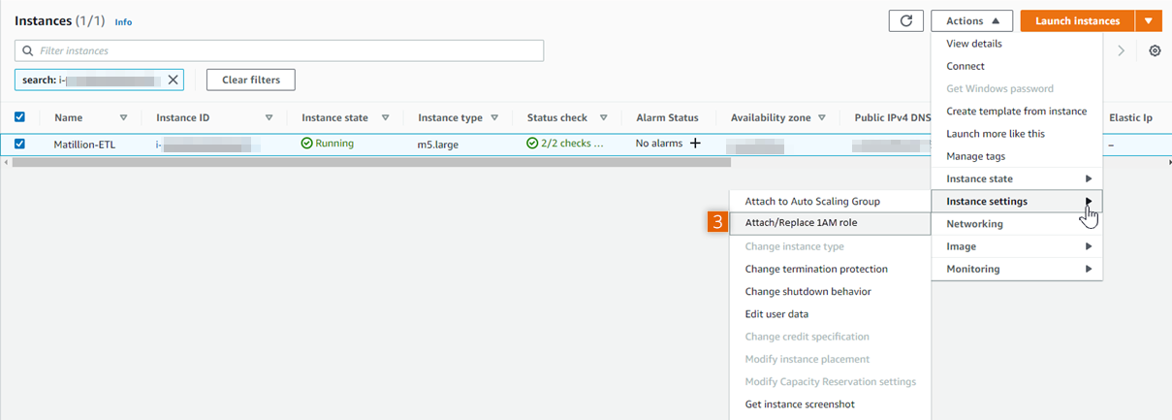This screenshot has height=420, width=1172.
Task: Click the Clear filters button
Action: pyautogui.click(x=251, y=80)
